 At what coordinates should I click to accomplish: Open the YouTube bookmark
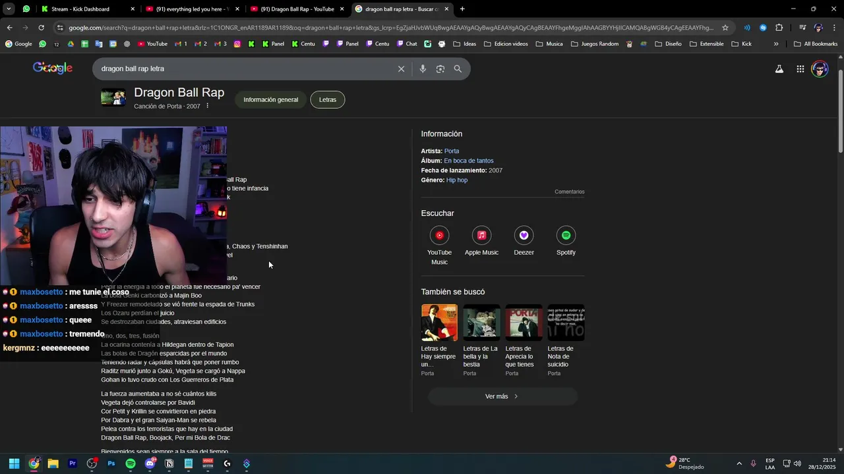point(152,44)
